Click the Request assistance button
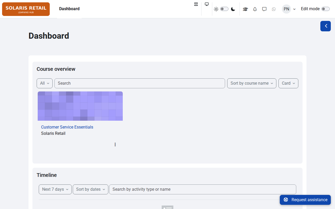 coord(305,200)
